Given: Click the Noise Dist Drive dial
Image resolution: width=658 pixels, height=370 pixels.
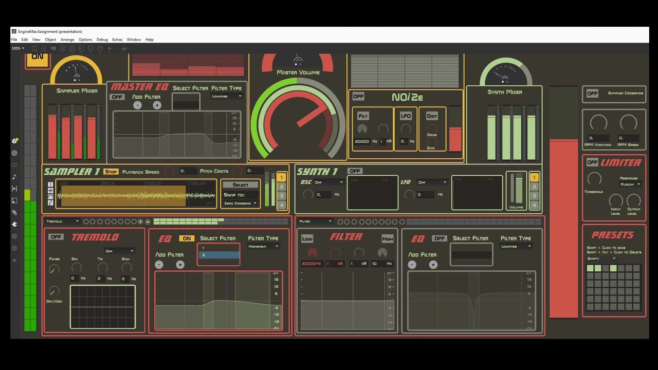Looking at the screenshot, I should pos(432,128).
